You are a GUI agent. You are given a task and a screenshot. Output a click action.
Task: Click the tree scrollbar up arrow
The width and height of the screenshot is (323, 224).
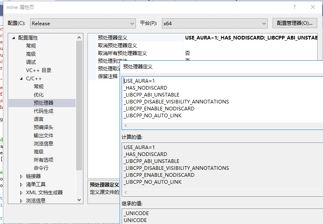[79, 37]
